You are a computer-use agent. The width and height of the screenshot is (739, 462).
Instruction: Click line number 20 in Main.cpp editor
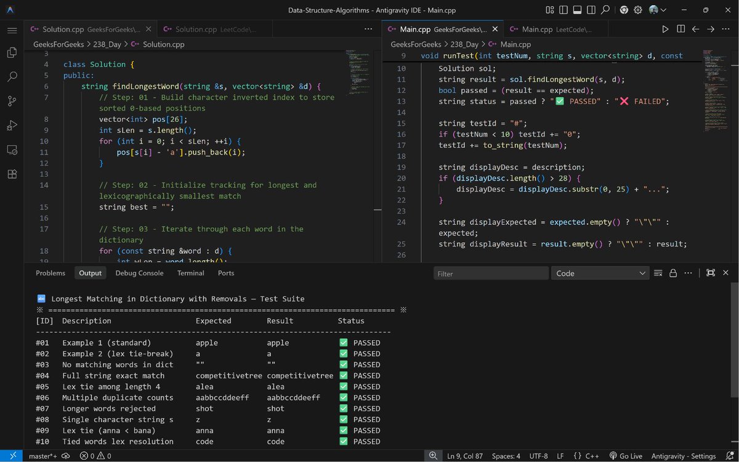(x=402, y=178)
